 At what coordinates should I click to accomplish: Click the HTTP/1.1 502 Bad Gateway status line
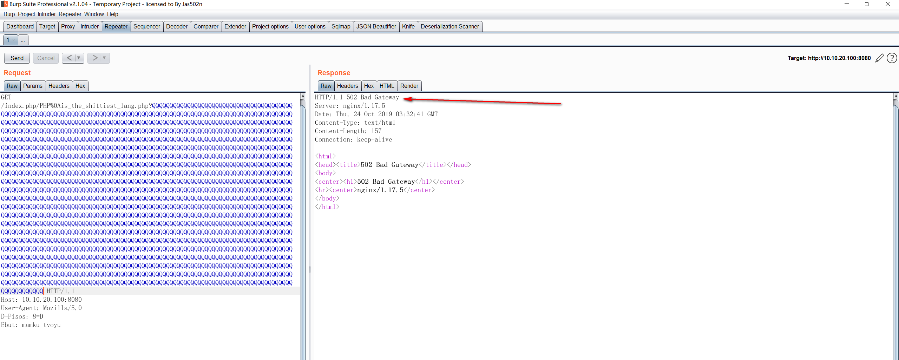357,97
